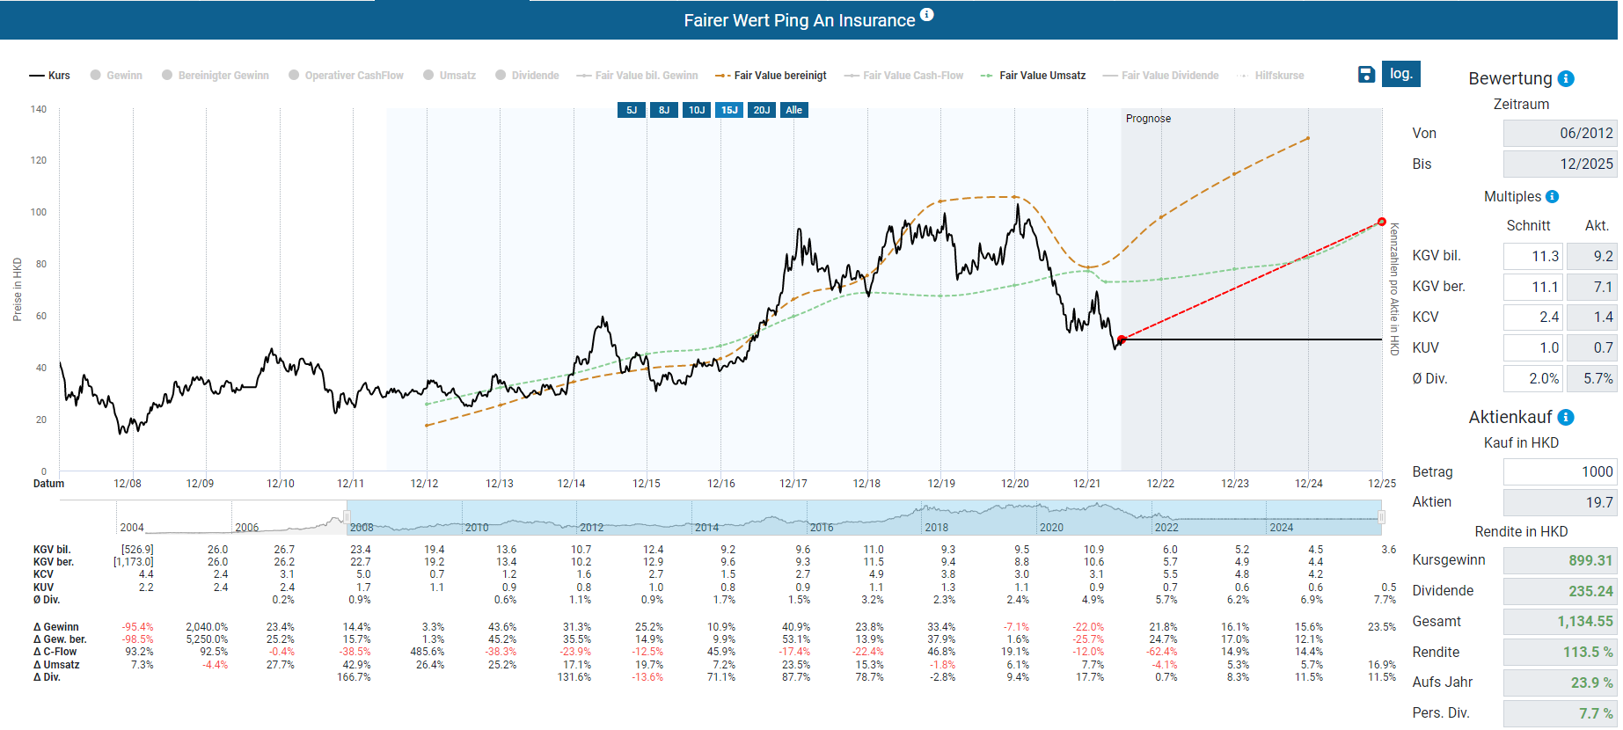Screen dimensions: 1623x730
Task: Select the Alle time range button
Action: (x=793, y=110)
